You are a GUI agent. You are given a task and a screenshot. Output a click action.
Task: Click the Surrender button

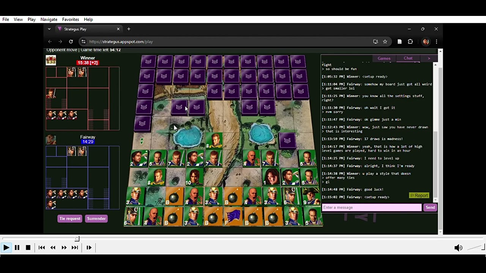96,218
